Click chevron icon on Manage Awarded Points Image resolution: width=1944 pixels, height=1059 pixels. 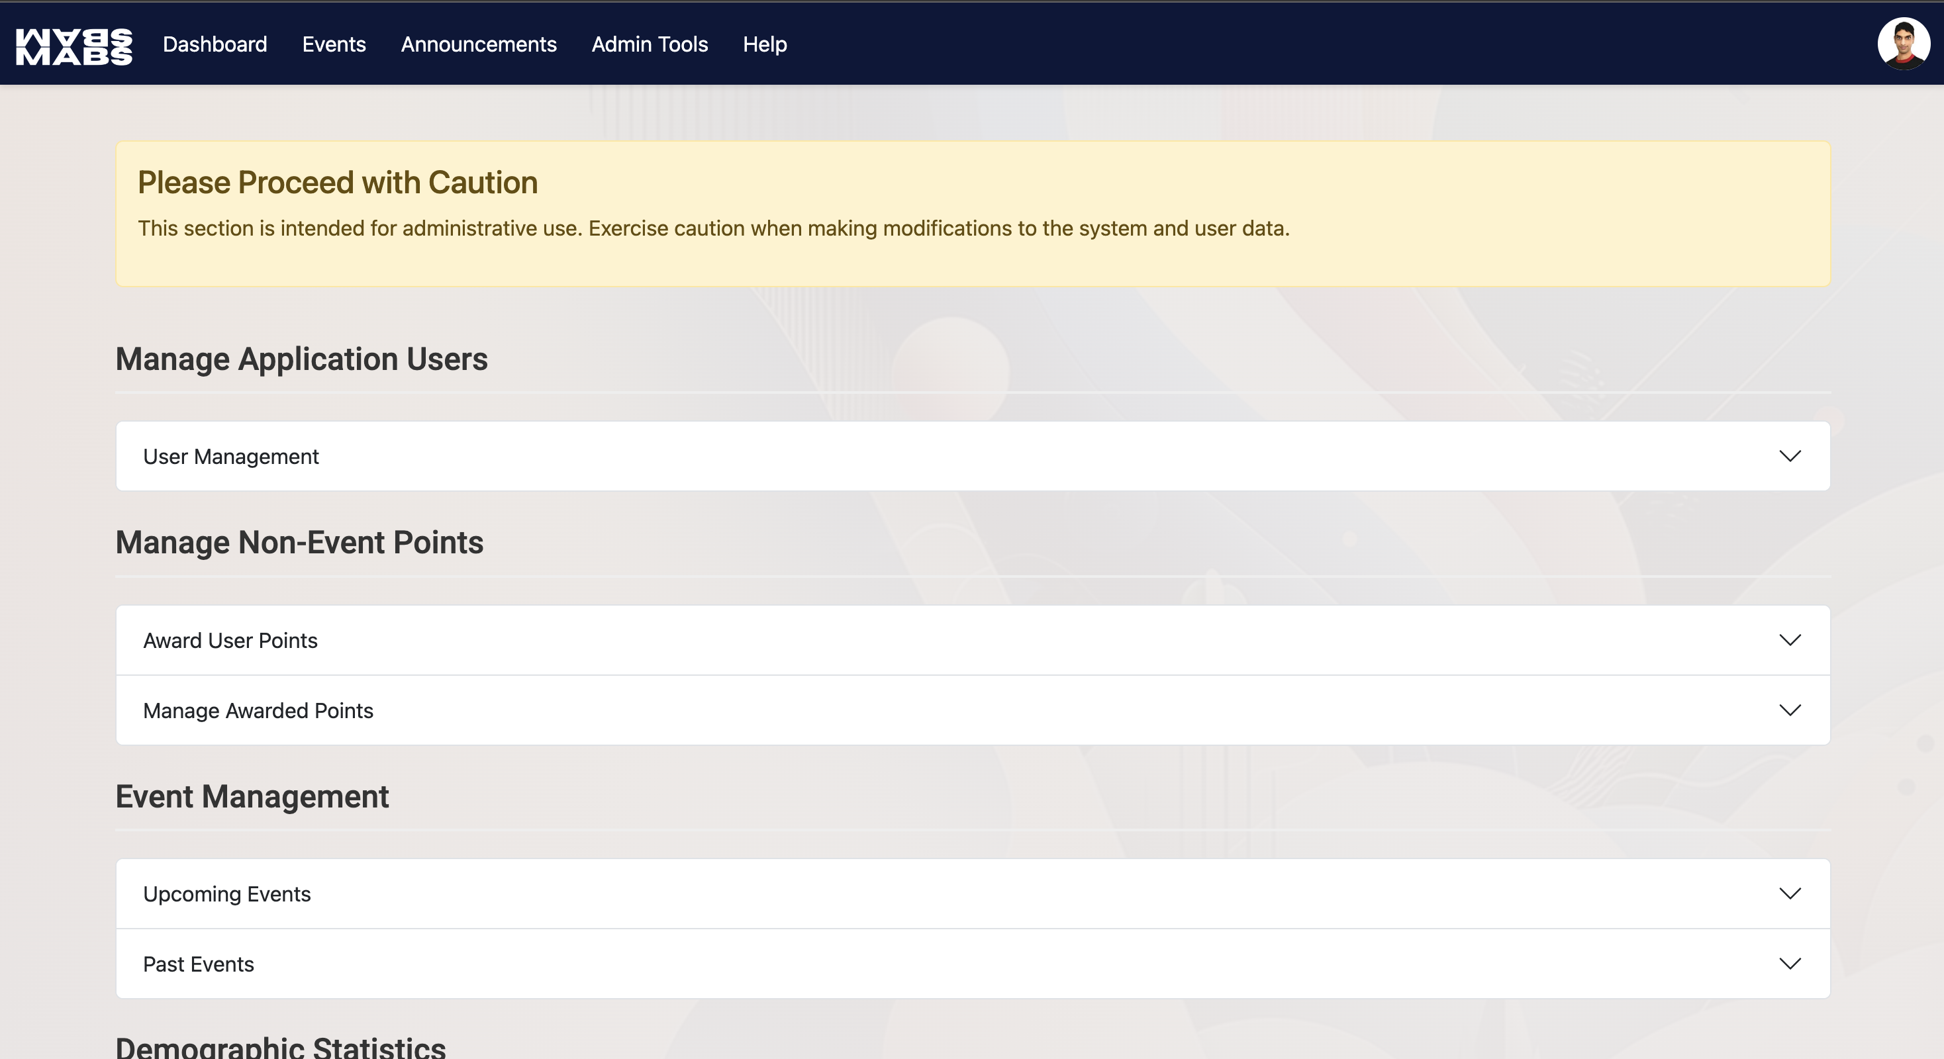(x=1789, y=711)
